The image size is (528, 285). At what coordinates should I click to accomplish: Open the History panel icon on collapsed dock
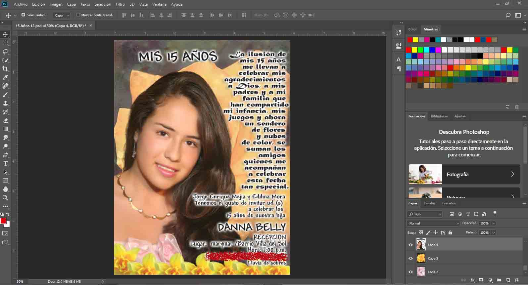tap(399, 32)
